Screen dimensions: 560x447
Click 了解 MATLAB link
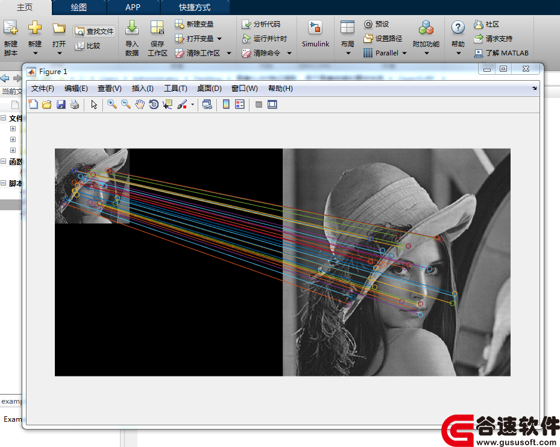501,53
